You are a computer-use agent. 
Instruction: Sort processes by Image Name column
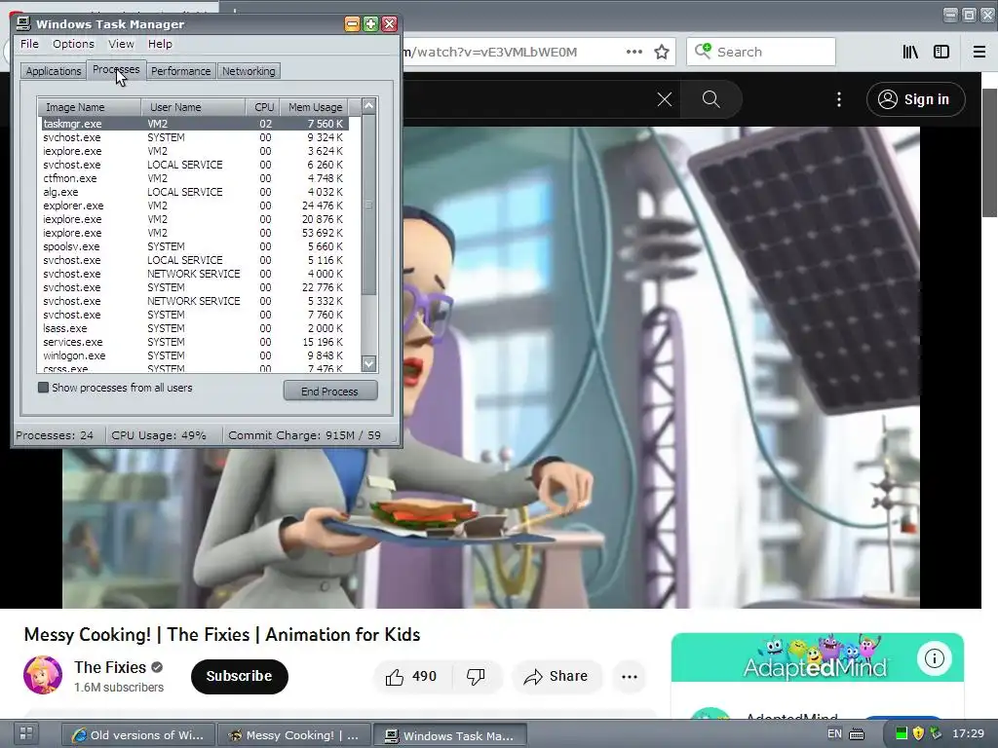coord(89,107)
